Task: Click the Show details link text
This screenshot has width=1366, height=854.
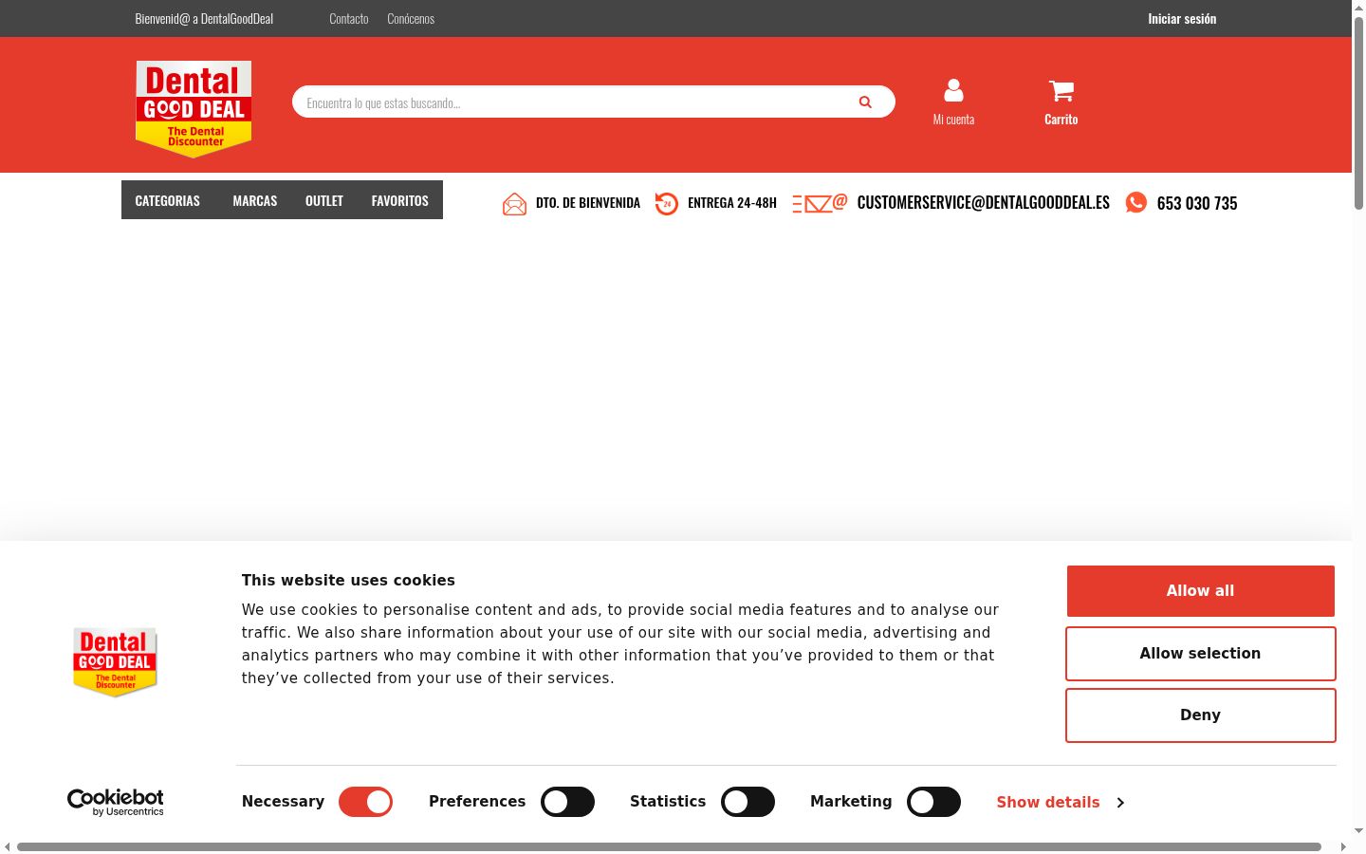Action: click(x=1048, y=803)
